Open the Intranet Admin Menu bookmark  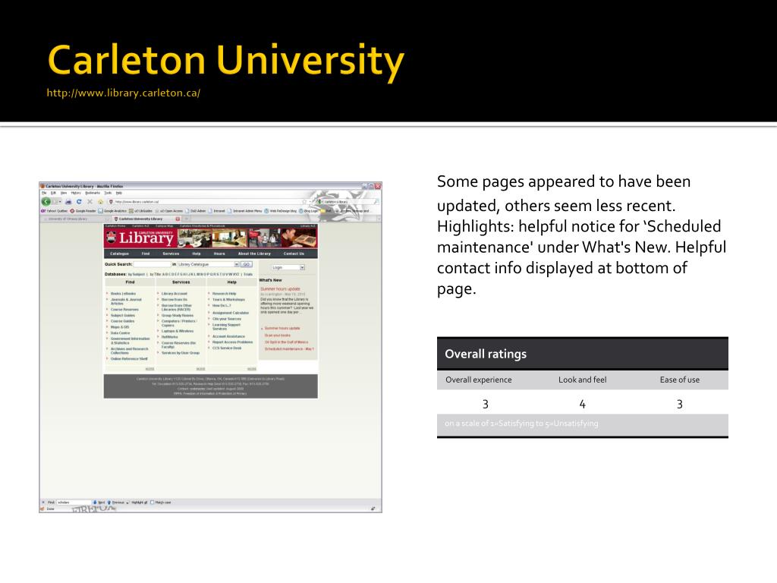(x=245, y=211)
